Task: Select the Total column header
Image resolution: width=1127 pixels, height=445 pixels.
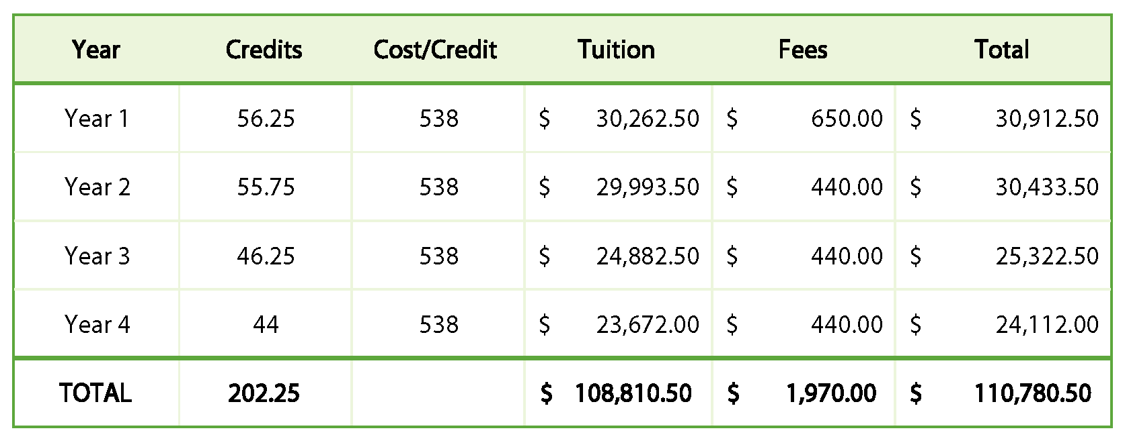Action: [1002, 50]
